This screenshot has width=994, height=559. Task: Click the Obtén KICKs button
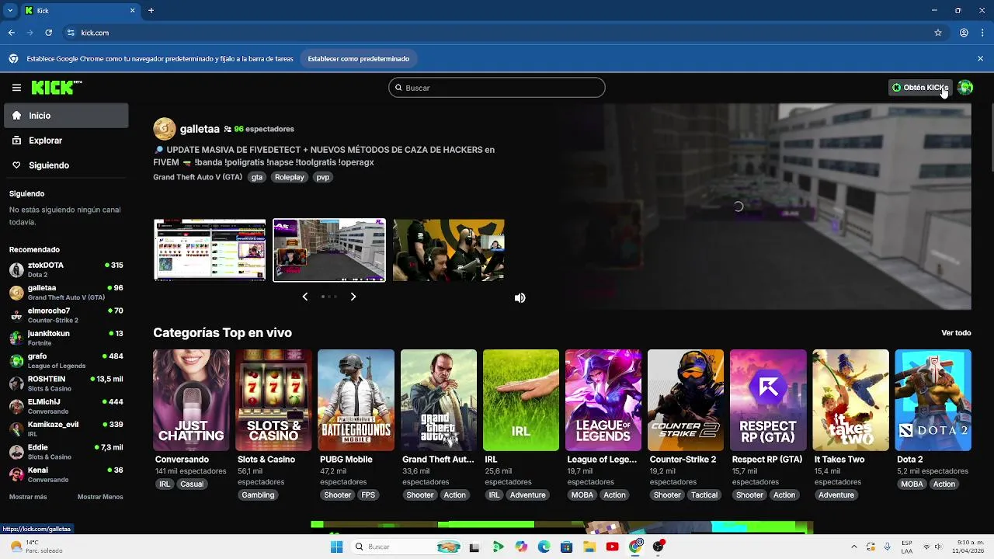pyautogui.click(x=920, y=88)
